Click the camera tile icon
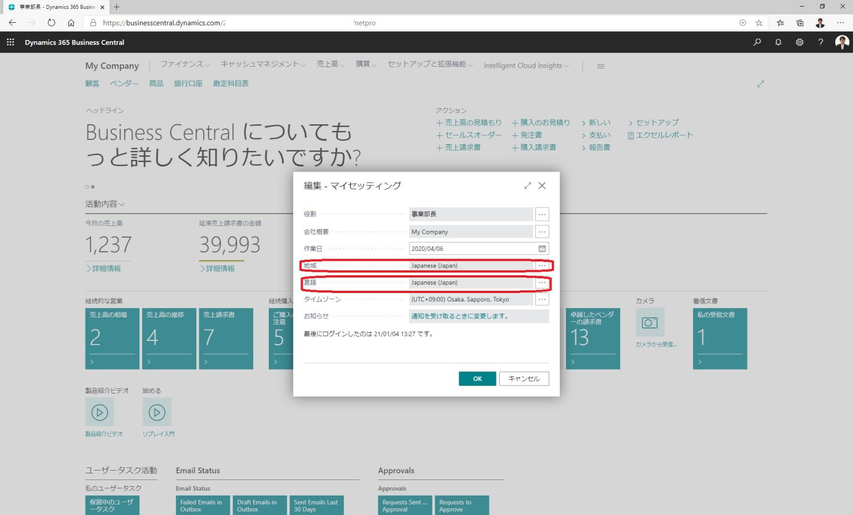This screenshot has height=515, width=853. click(x=650, y=322)
